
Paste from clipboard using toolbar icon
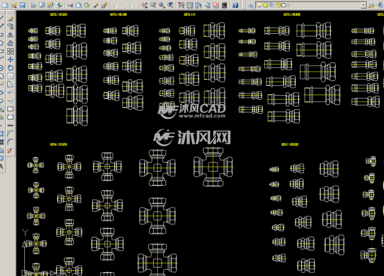point(87,5)
